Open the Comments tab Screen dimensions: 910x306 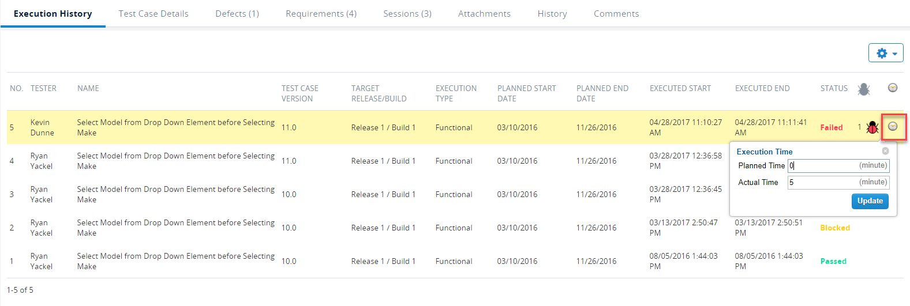click(616, 14)
